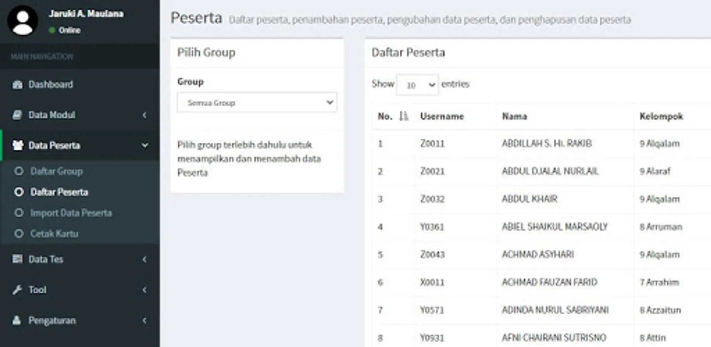Open the Data Tes menu
711x347 pixels.
click(x=46, y=259)
